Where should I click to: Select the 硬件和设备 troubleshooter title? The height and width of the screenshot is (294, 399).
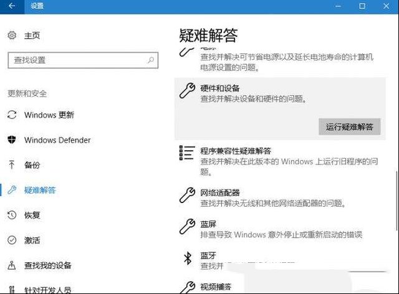point(220,88)
